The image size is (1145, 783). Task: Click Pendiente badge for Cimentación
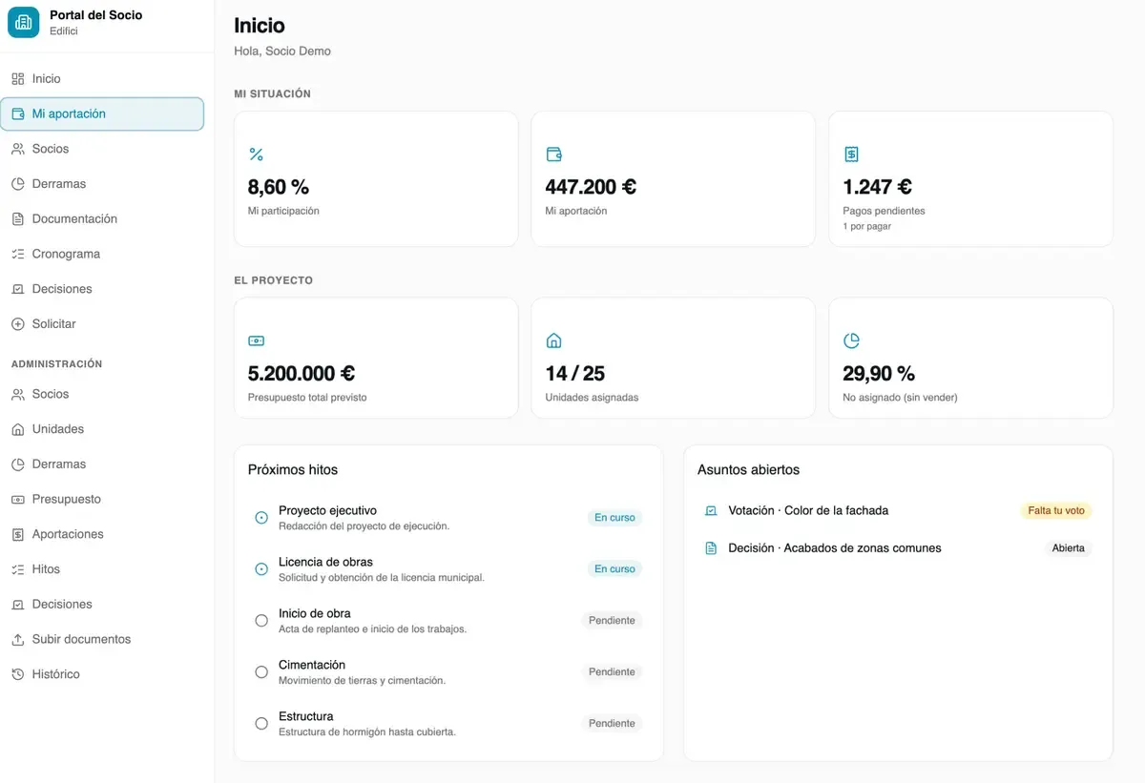click(x=612, y=672)
